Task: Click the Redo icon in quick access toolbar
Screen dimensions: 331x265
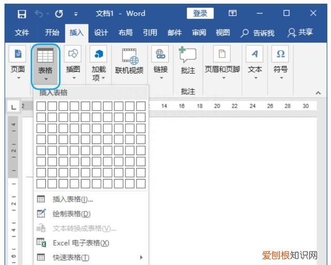Action: (59, 14)
